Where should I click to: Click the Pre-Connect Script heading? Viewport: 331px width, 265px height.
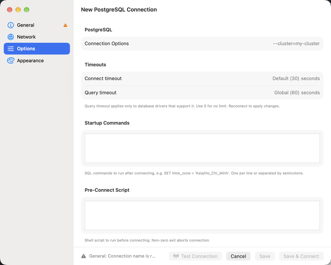tap(107, 190)
